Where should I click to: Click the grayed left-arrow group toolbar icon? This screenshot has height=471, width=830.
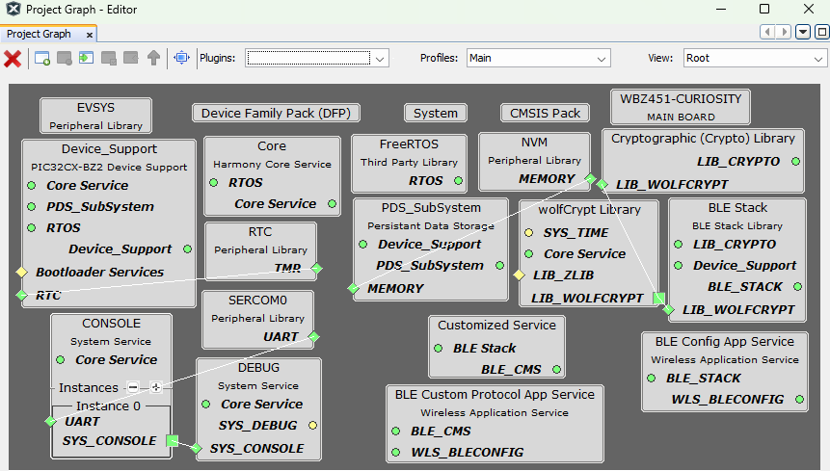pyautogui.click(x=131, y=57)
